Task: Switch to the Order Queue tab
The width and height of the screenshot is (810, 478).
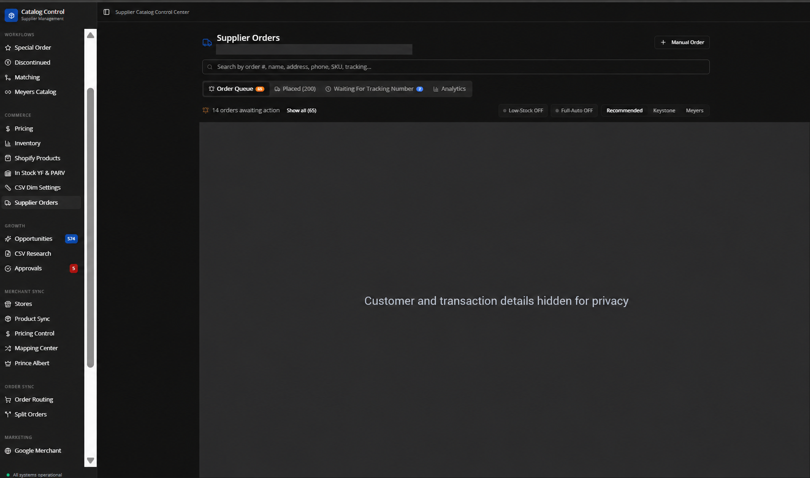Action: coord(236,89)
